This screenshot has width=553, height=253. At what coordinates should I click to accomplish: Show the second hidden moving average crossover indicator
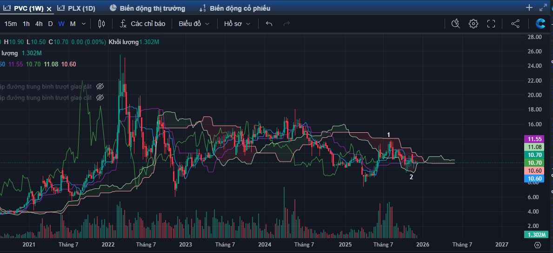click(x=100, y=97)
